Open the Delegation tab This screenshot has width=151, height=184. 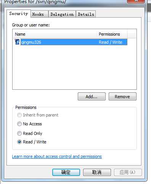pyautogui.click(x=62, y=14)
